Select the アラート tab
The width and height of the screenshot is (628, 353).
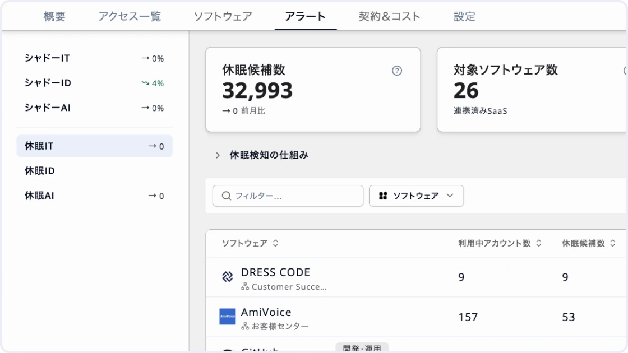[305, 16]
